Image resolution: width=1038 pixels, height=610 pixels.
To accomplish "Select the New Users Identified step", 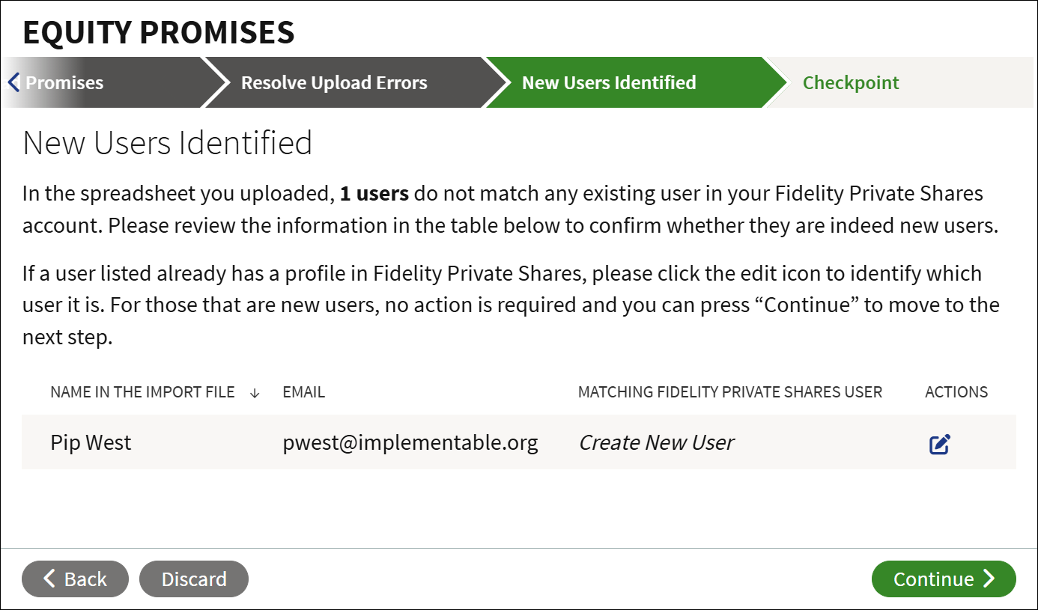I will (609, 82).
